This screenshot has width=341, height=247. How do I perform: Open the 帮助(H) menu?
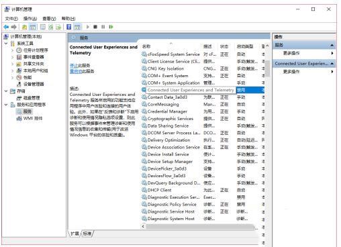click(x=68, y=19)
